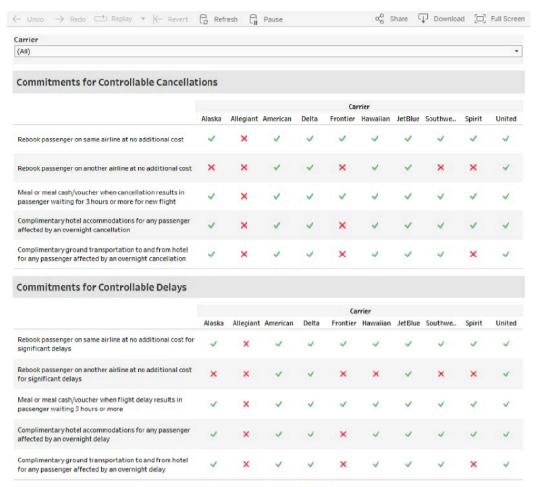The width and height of the screenshot is (547, 487).
Task: Click Hawaiian's red X for delay rebooking on another airline
Action: click(x=376, y=374)
